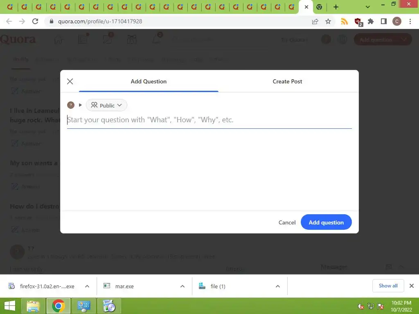Click Show all downloads
The height and width of the screenshot is (314, 419).
388,286
